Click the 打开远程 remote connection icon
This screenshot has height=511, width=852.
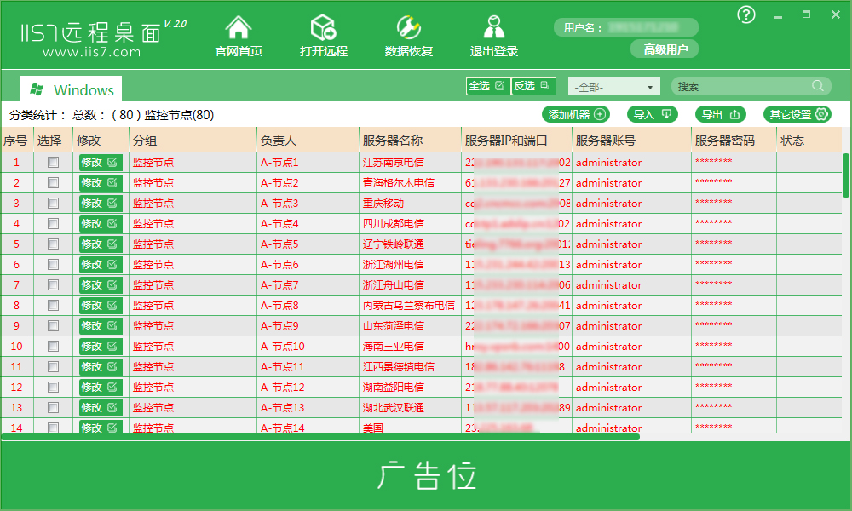324,28
